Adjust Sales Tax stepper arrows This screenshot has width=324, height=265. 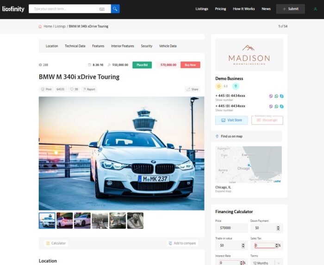tap(277, 246)
